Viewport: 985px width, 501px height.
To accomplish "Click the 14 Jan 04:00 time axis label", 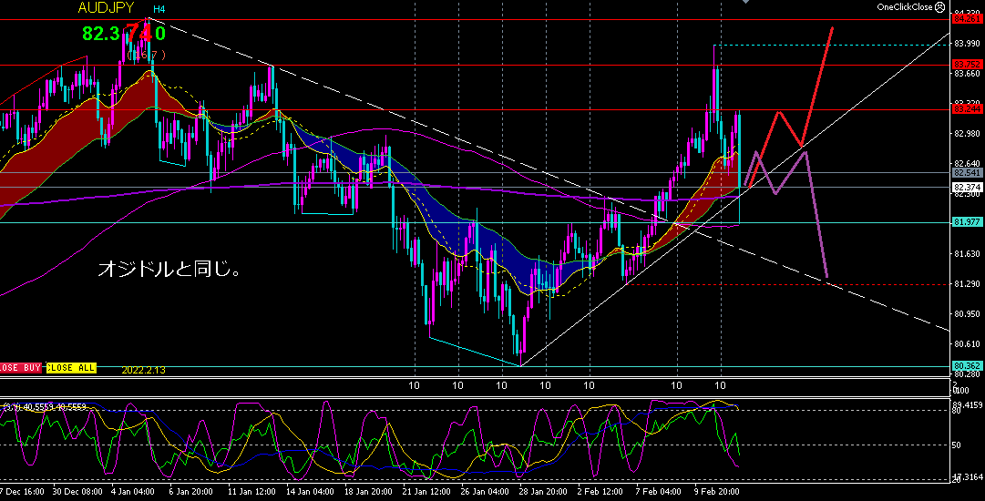I will click(x=311, y=492).
